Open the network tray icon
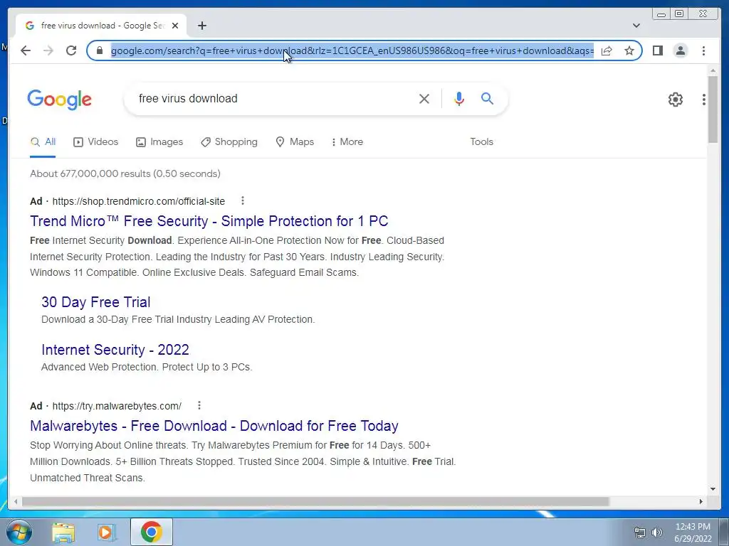This screenshot has width=729, height=546. (x=640, y=532)
